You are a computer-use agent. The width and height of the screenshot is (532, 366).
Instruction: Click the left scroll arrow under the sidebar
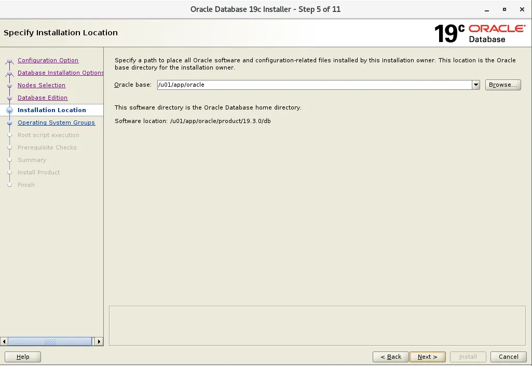[x=5, y=342]
